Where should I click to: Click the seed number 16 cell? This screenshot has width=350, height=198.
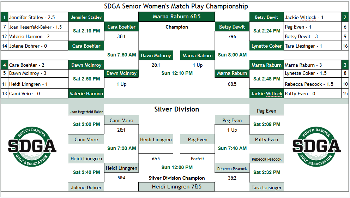click(345, 46)
